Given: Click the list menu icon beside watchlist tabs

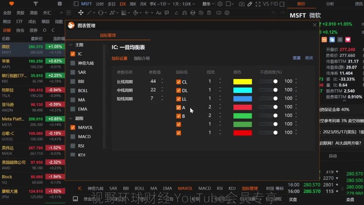Looking at the screenshot, I should coord(69,13).
